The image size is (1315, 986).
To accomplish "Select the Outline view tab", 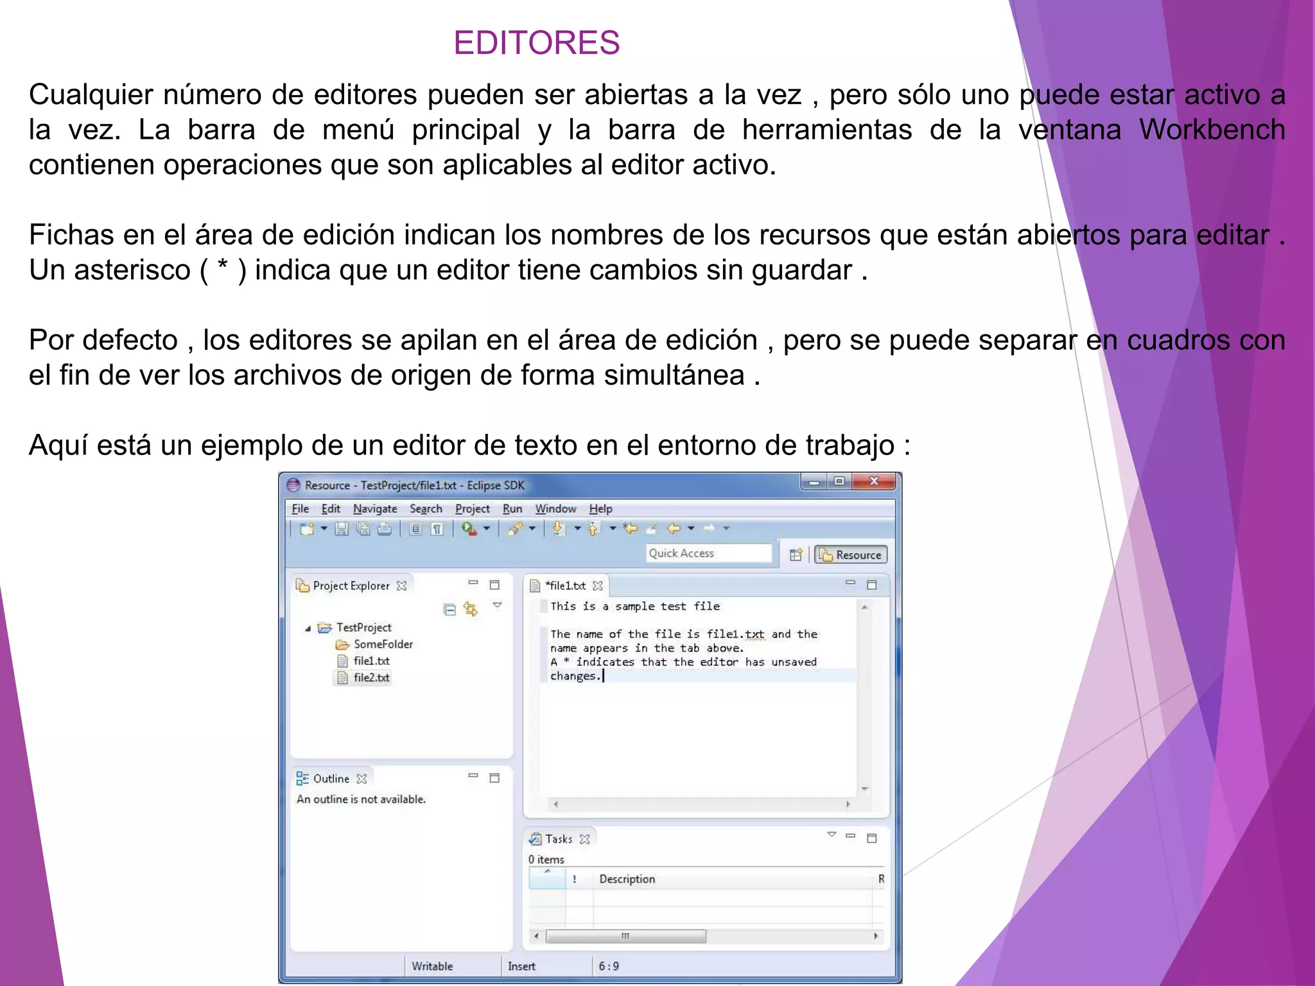I will (x=331, y=779).
